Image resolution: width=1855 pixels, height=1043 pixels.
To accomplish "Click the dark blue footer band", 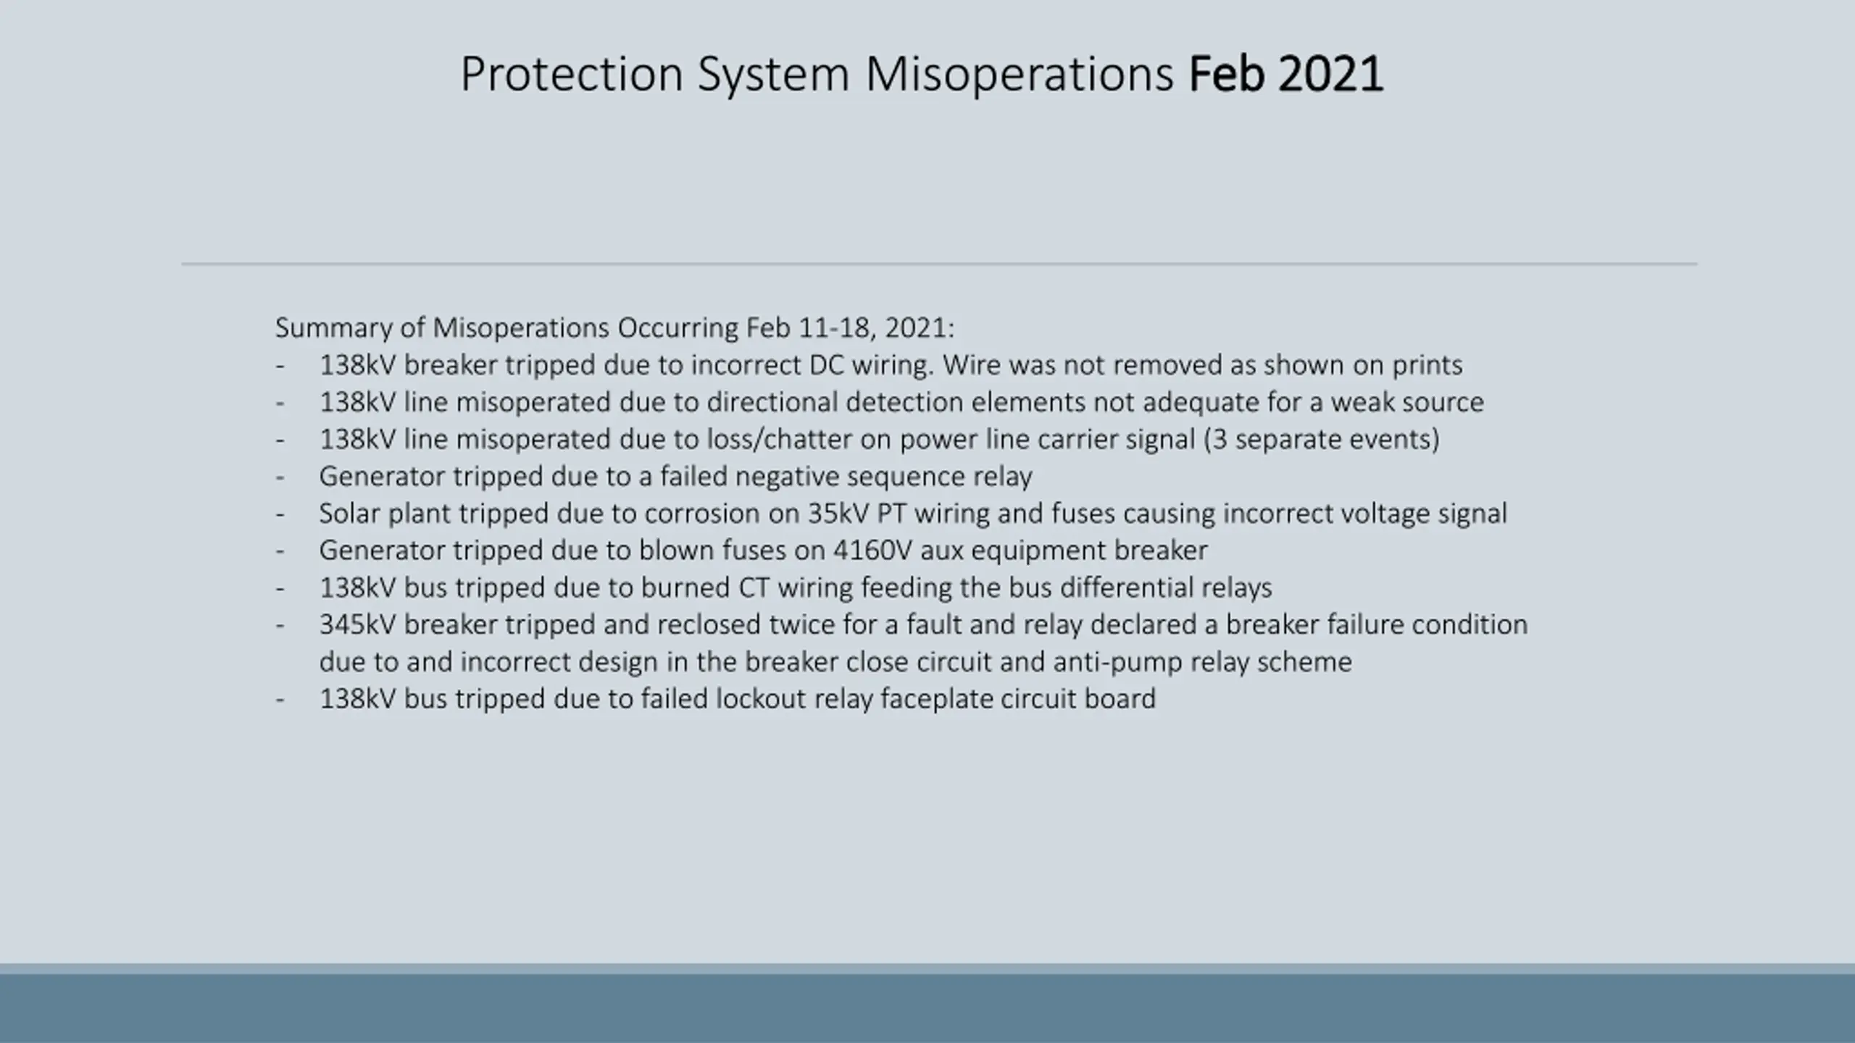I will point(927,1008).
